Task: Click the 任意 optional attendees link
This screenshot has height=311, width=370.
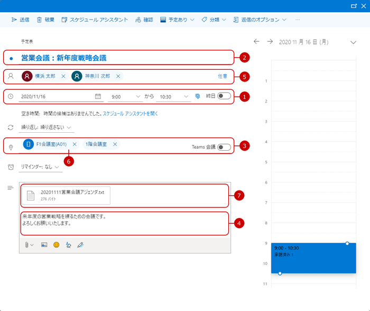Action: [x=223, y=76]
